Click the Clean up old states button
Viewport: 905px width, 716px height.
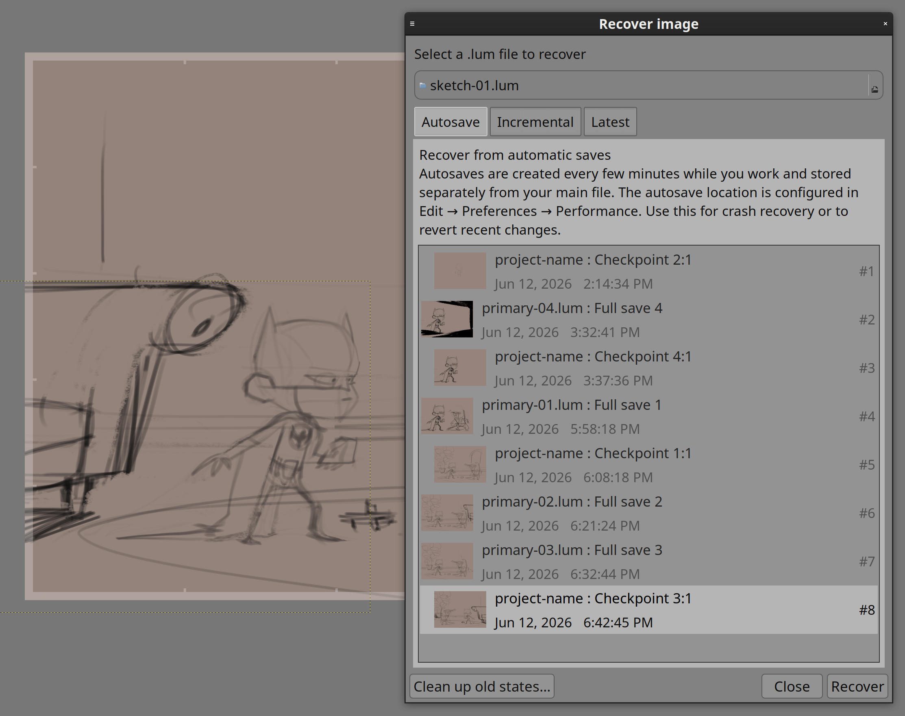coord(482,686)
